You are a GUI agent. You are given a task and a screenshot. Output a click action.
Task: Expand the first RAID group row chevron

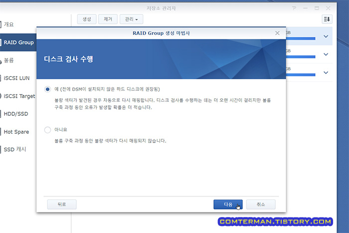(326, 36)
